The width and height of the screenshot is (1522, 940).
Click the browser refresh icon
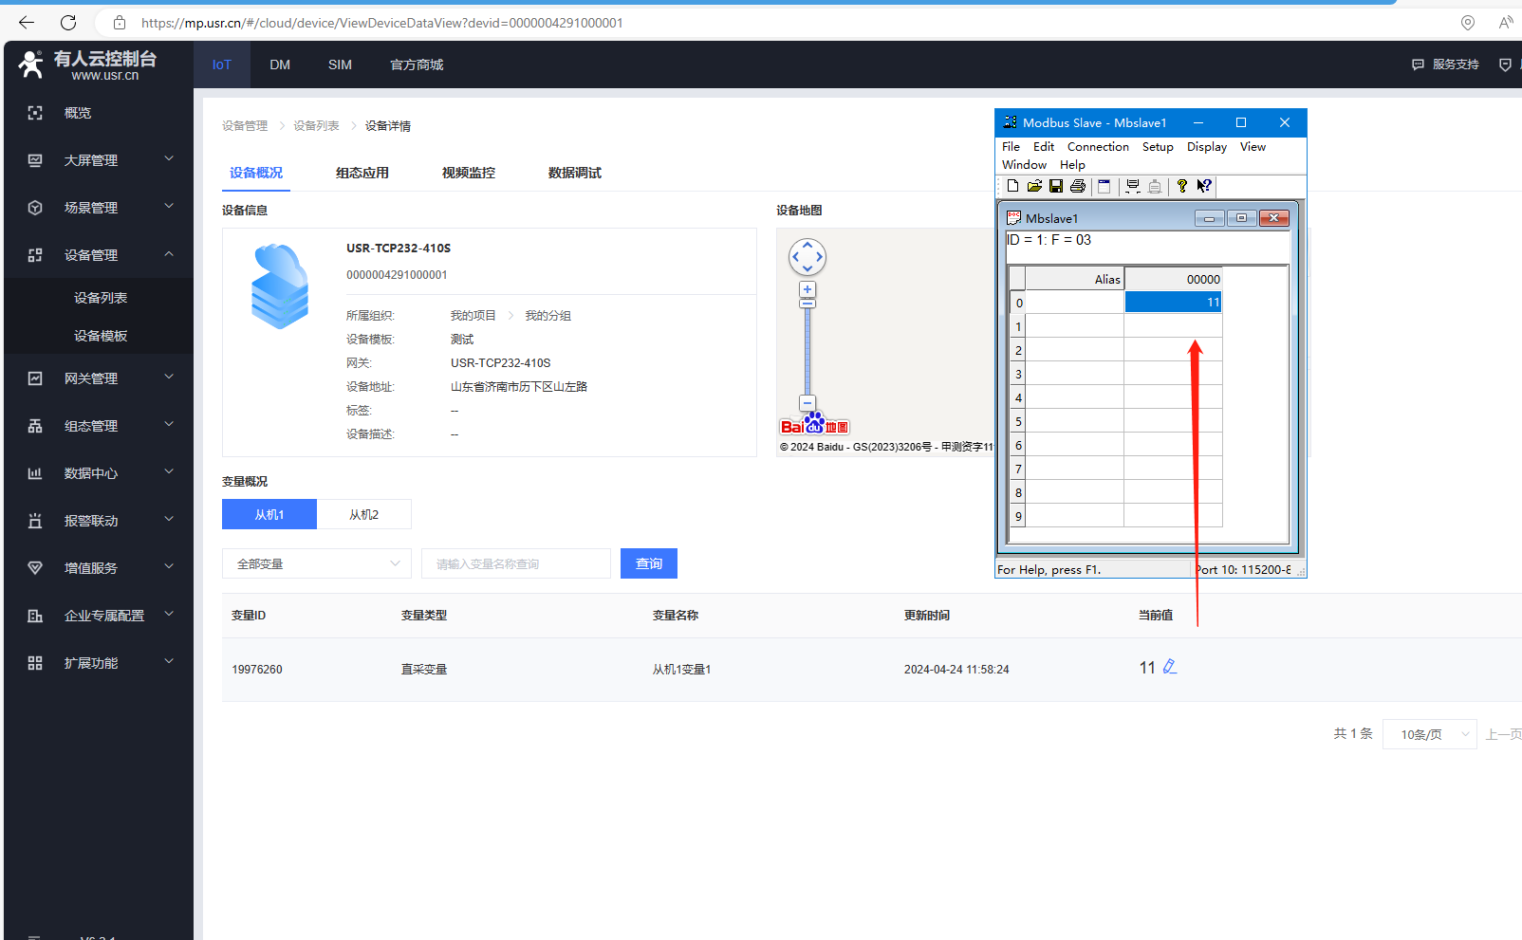68,23
